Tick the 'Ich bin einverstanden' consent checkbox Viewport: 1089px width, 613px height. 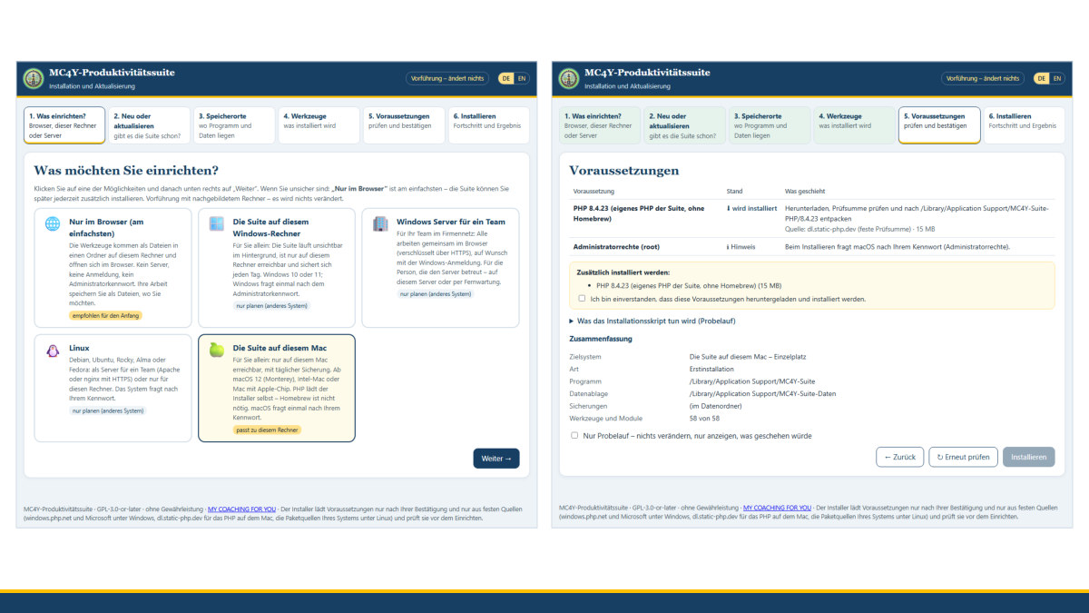pos(582,298)
